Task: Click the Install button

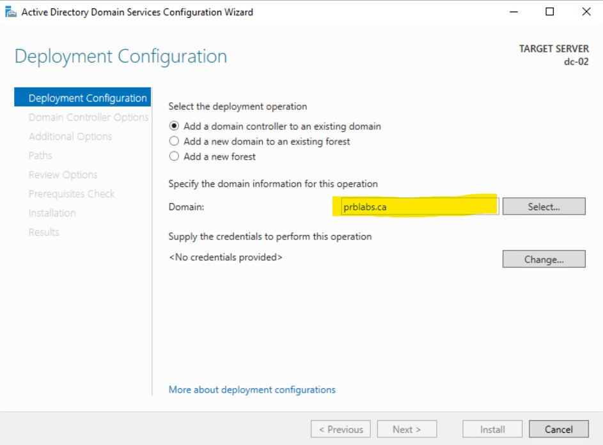Action: [492, 430]
